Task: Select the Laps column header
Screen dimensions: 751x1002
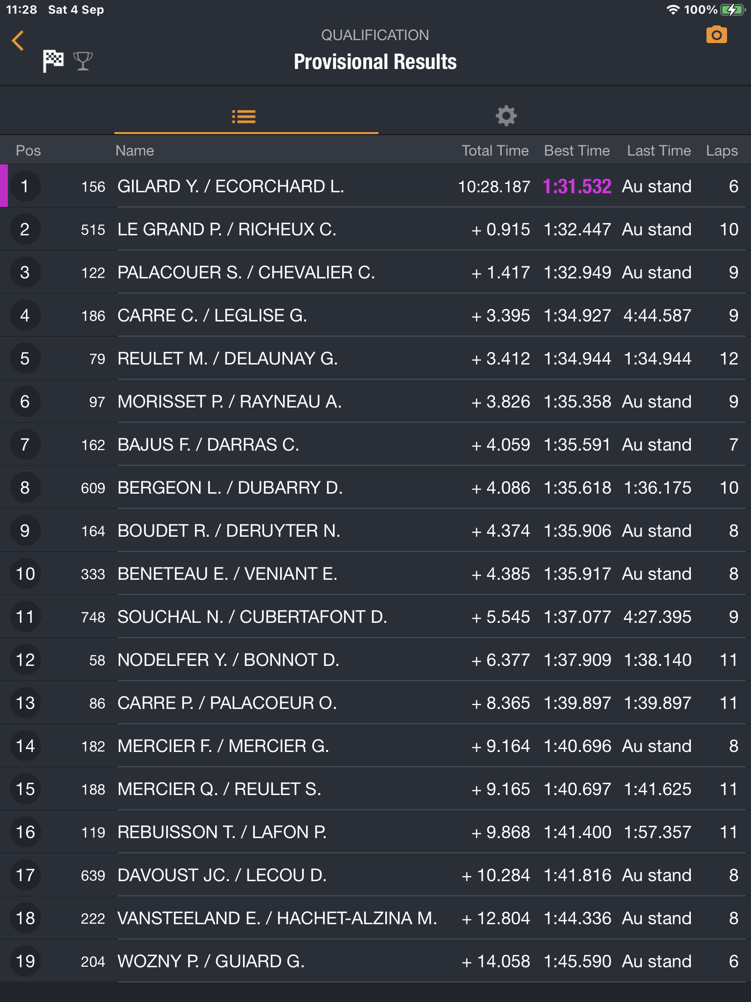Action: coord(722,151)
